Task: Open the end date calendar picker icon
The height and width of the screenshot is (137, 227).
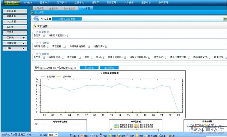Action: 76,68
